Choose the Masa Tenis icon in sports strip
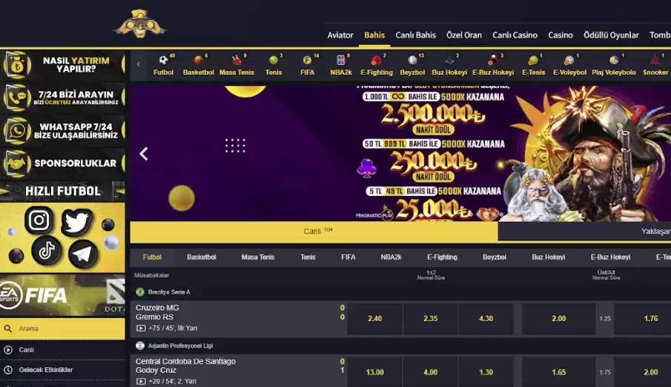The image size is (671, 387). (237, 65)
